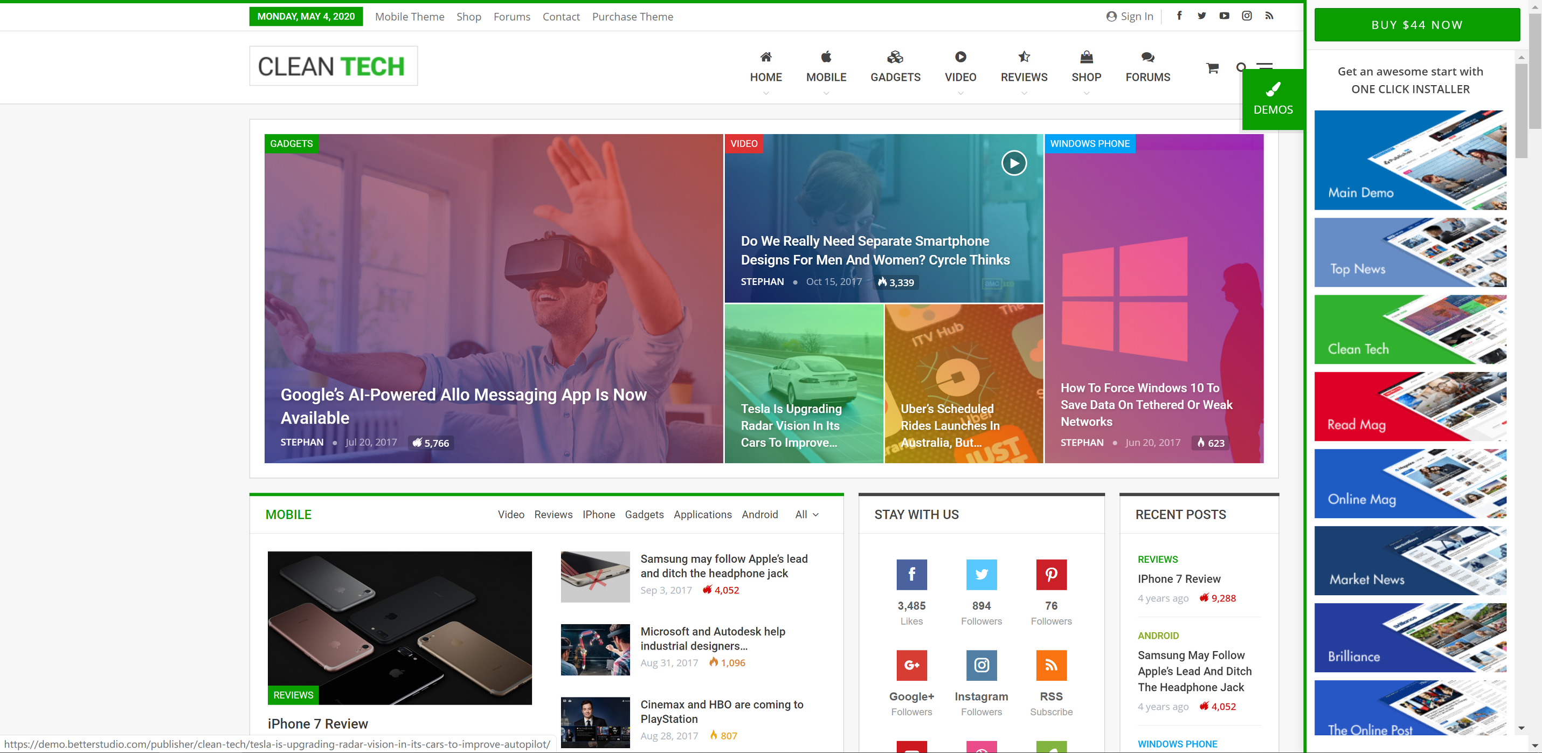Screen dimensions: 1542x753
Task: Expand the SHOP menu chevron
Action: point(1087,93)
